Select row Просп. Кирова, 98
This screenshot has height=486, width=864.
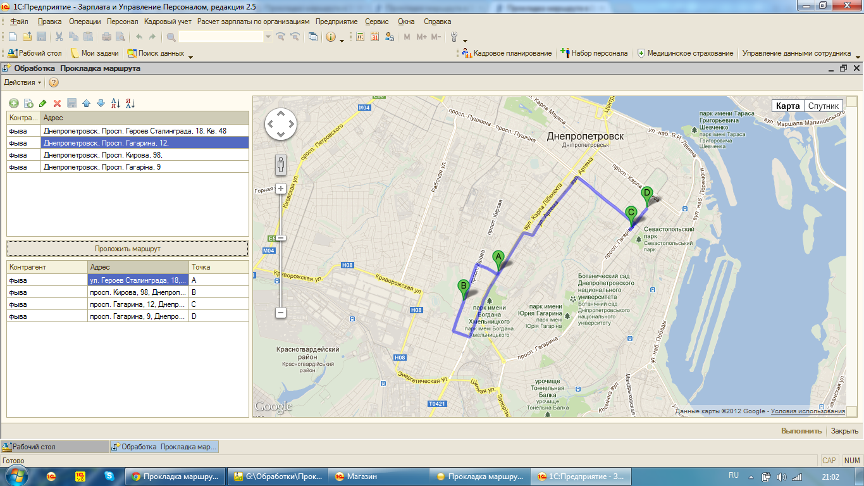(x=128, y=154)
